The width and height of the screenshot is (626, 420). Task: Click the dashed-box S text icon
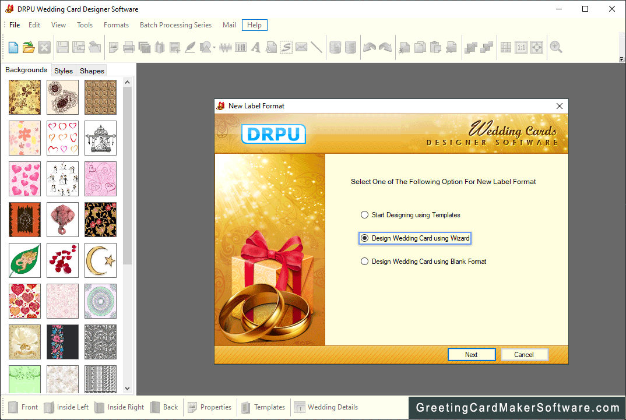286,47
